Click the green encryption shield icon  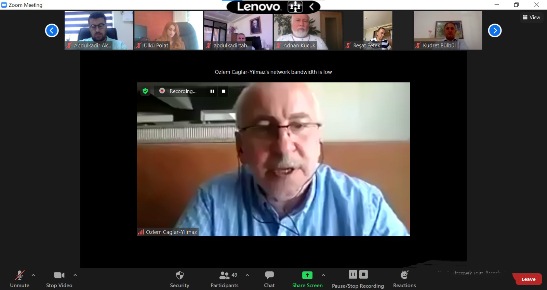[145, 91]
